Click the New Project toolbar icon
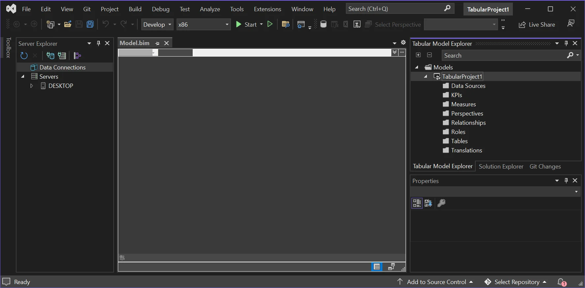The image size is (585, 288). click(x=50, y=24)
